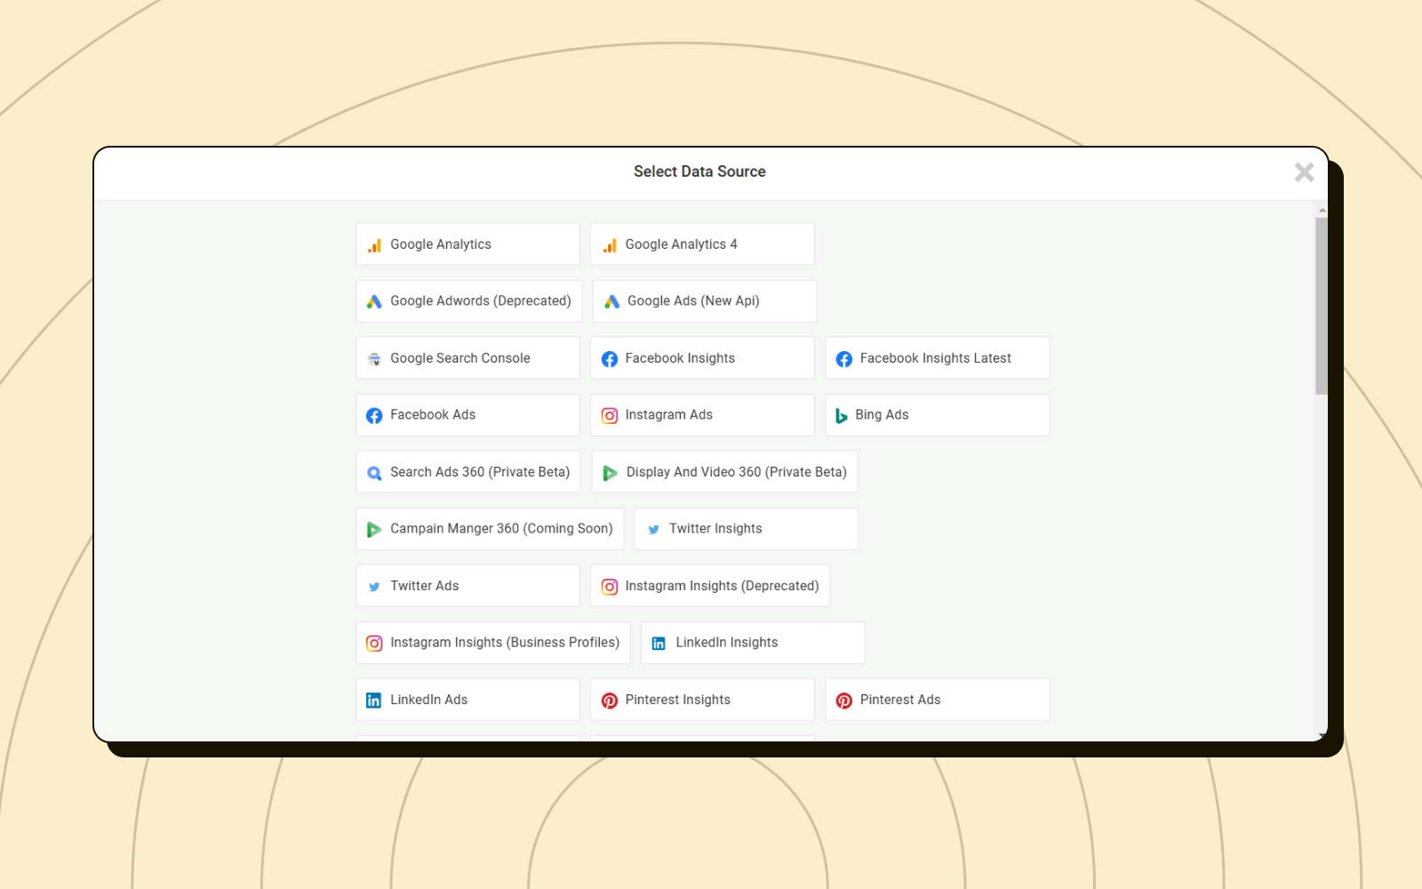Choose Instagram Insights (Deprecated) source
This screenshot has width=1422, height=889.
point(710,586)
